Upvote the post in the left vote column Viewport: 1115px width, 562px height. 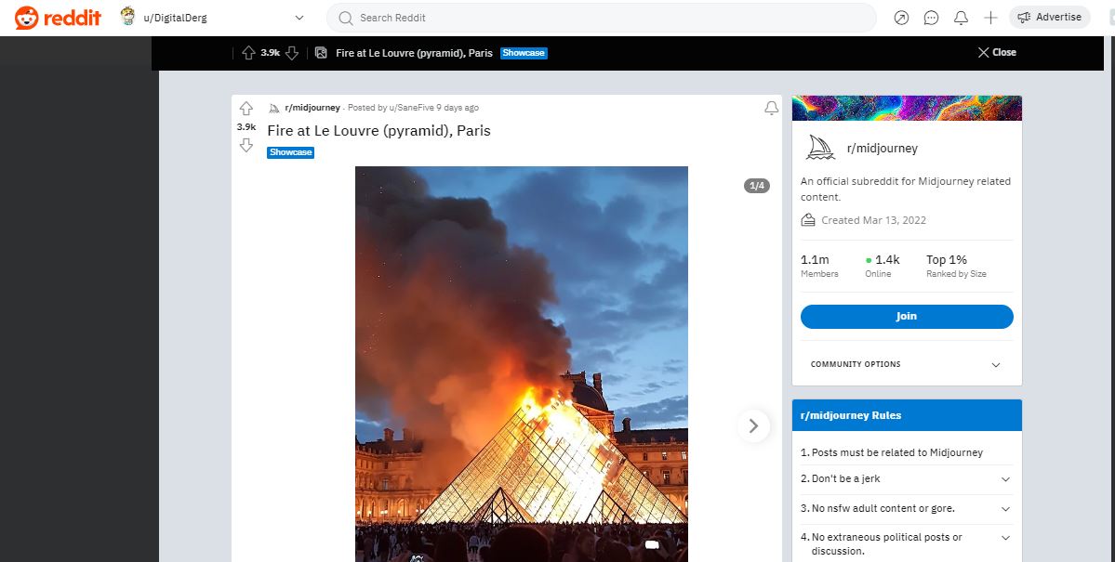246,109
